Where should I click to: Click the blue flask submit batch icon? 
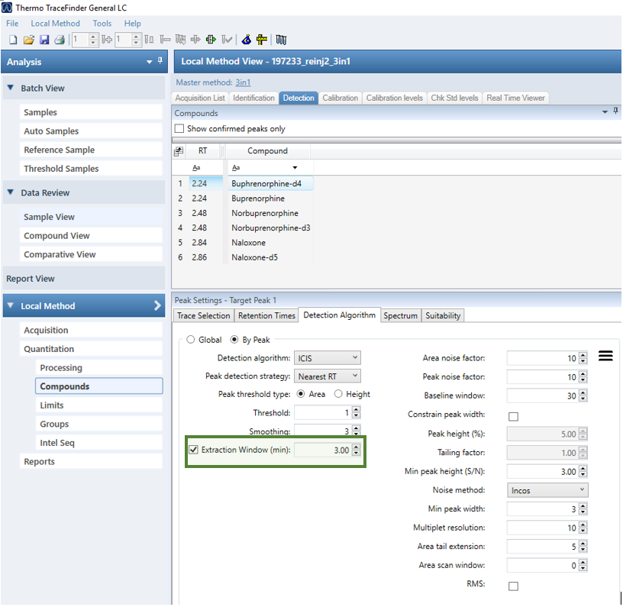click(246, 40)
